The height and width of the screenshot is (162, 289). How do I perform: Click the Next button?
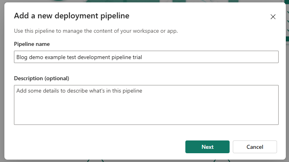[207, 147]
